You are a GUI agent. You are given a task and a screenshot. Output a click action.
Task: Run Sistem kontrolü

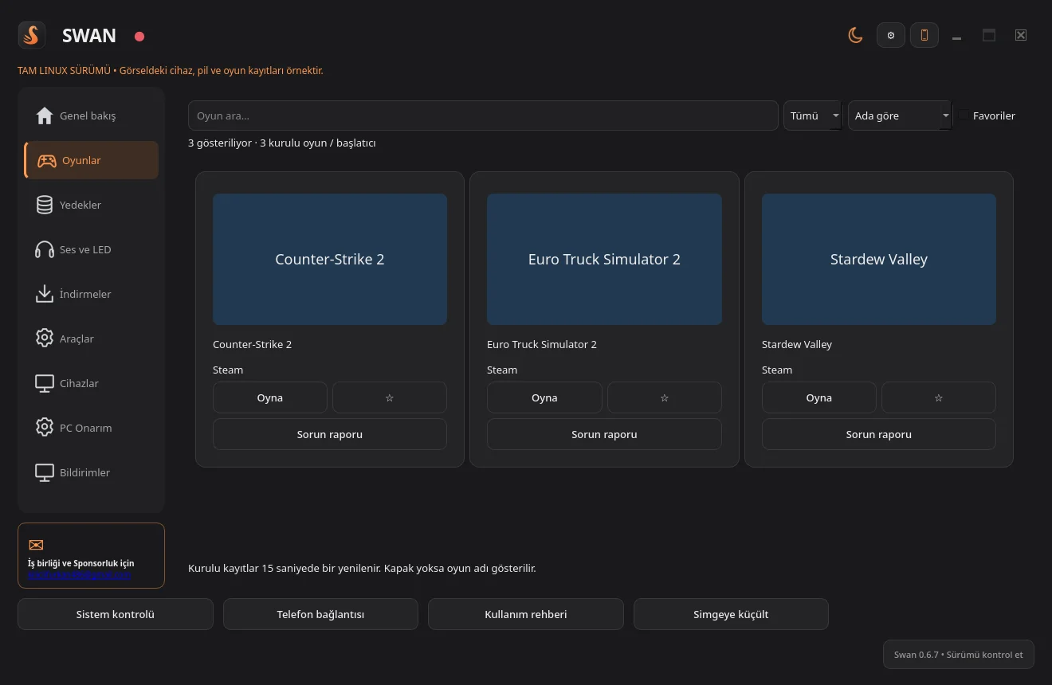coord(116,614)
